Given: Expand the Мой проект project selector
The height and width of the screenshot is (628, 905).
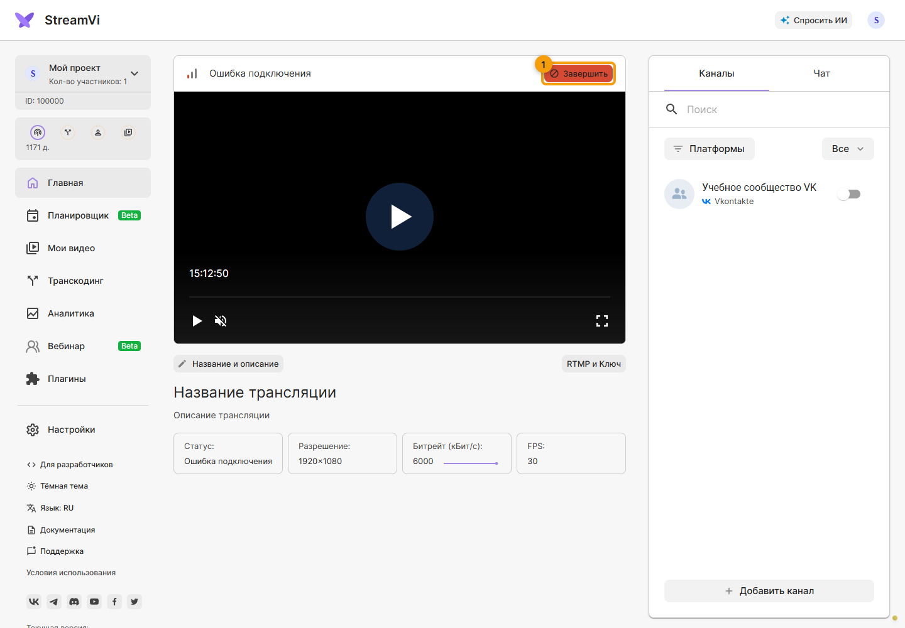Looking at the screenshot, I should click(x=83, y=73).
